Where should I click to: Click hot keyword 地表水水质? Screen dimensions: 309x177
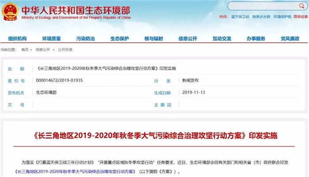261,16
